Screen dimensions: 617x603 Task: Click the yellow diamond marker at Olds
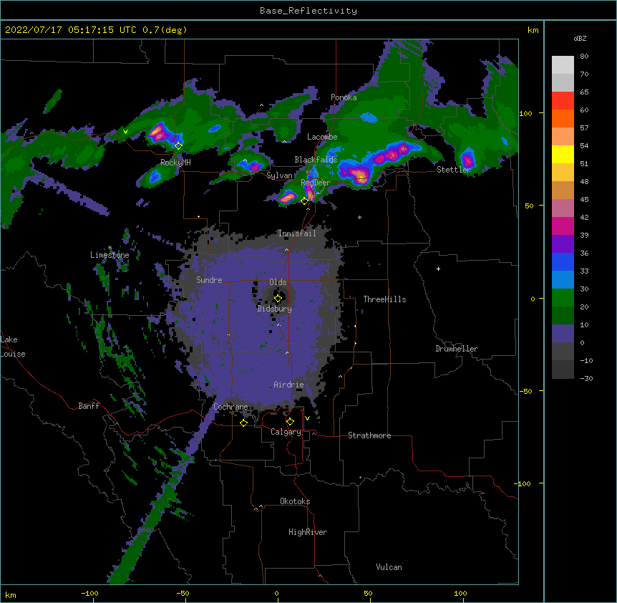(x=278, y=298)
